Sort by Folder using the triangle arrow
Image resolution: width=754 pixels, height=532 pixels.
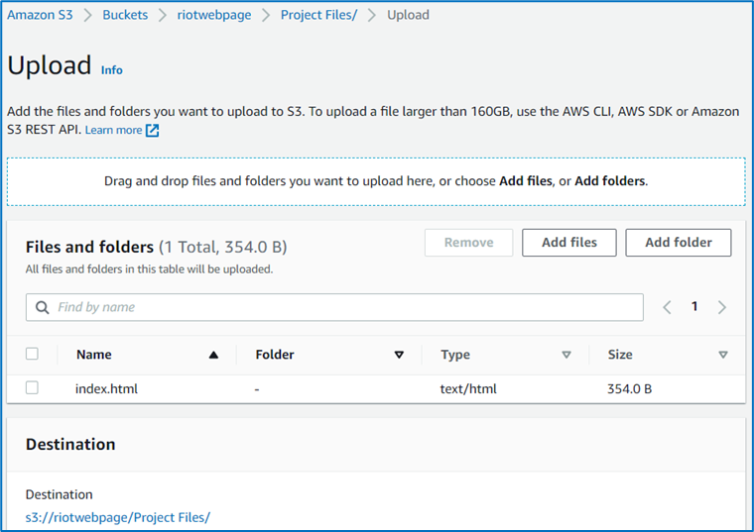tap(399, 355)
